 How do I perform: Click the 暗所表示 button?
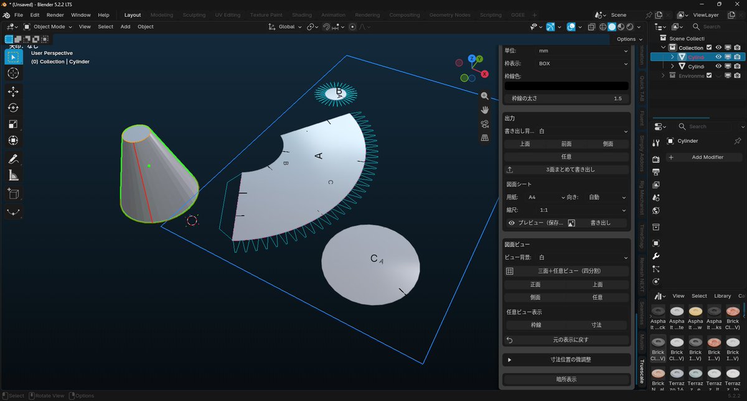566,379
